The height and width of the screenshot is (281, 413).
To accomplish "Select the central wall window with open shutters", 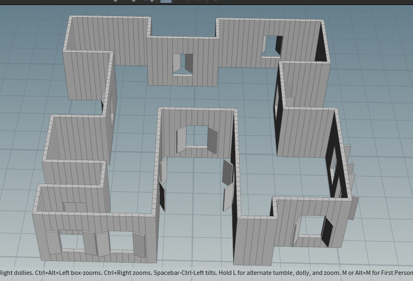I will [x=197, y=137].
